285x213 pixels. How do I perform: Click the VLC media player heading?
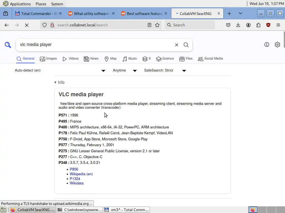tap(81, 94)
